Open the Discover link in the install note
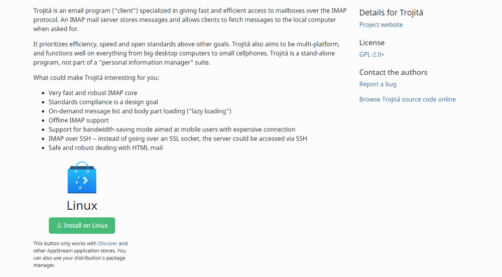The height and width of the screenshot is (277, 502). click(107, 243)
